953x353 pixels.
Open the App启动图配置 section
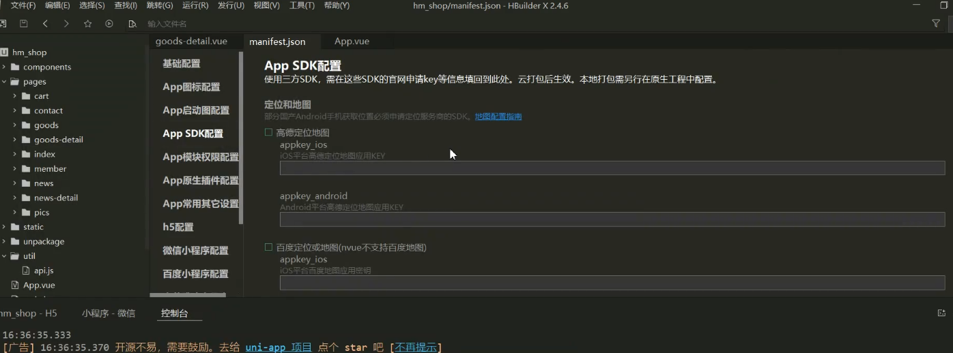pyautogui.click(x=196, y=110)
